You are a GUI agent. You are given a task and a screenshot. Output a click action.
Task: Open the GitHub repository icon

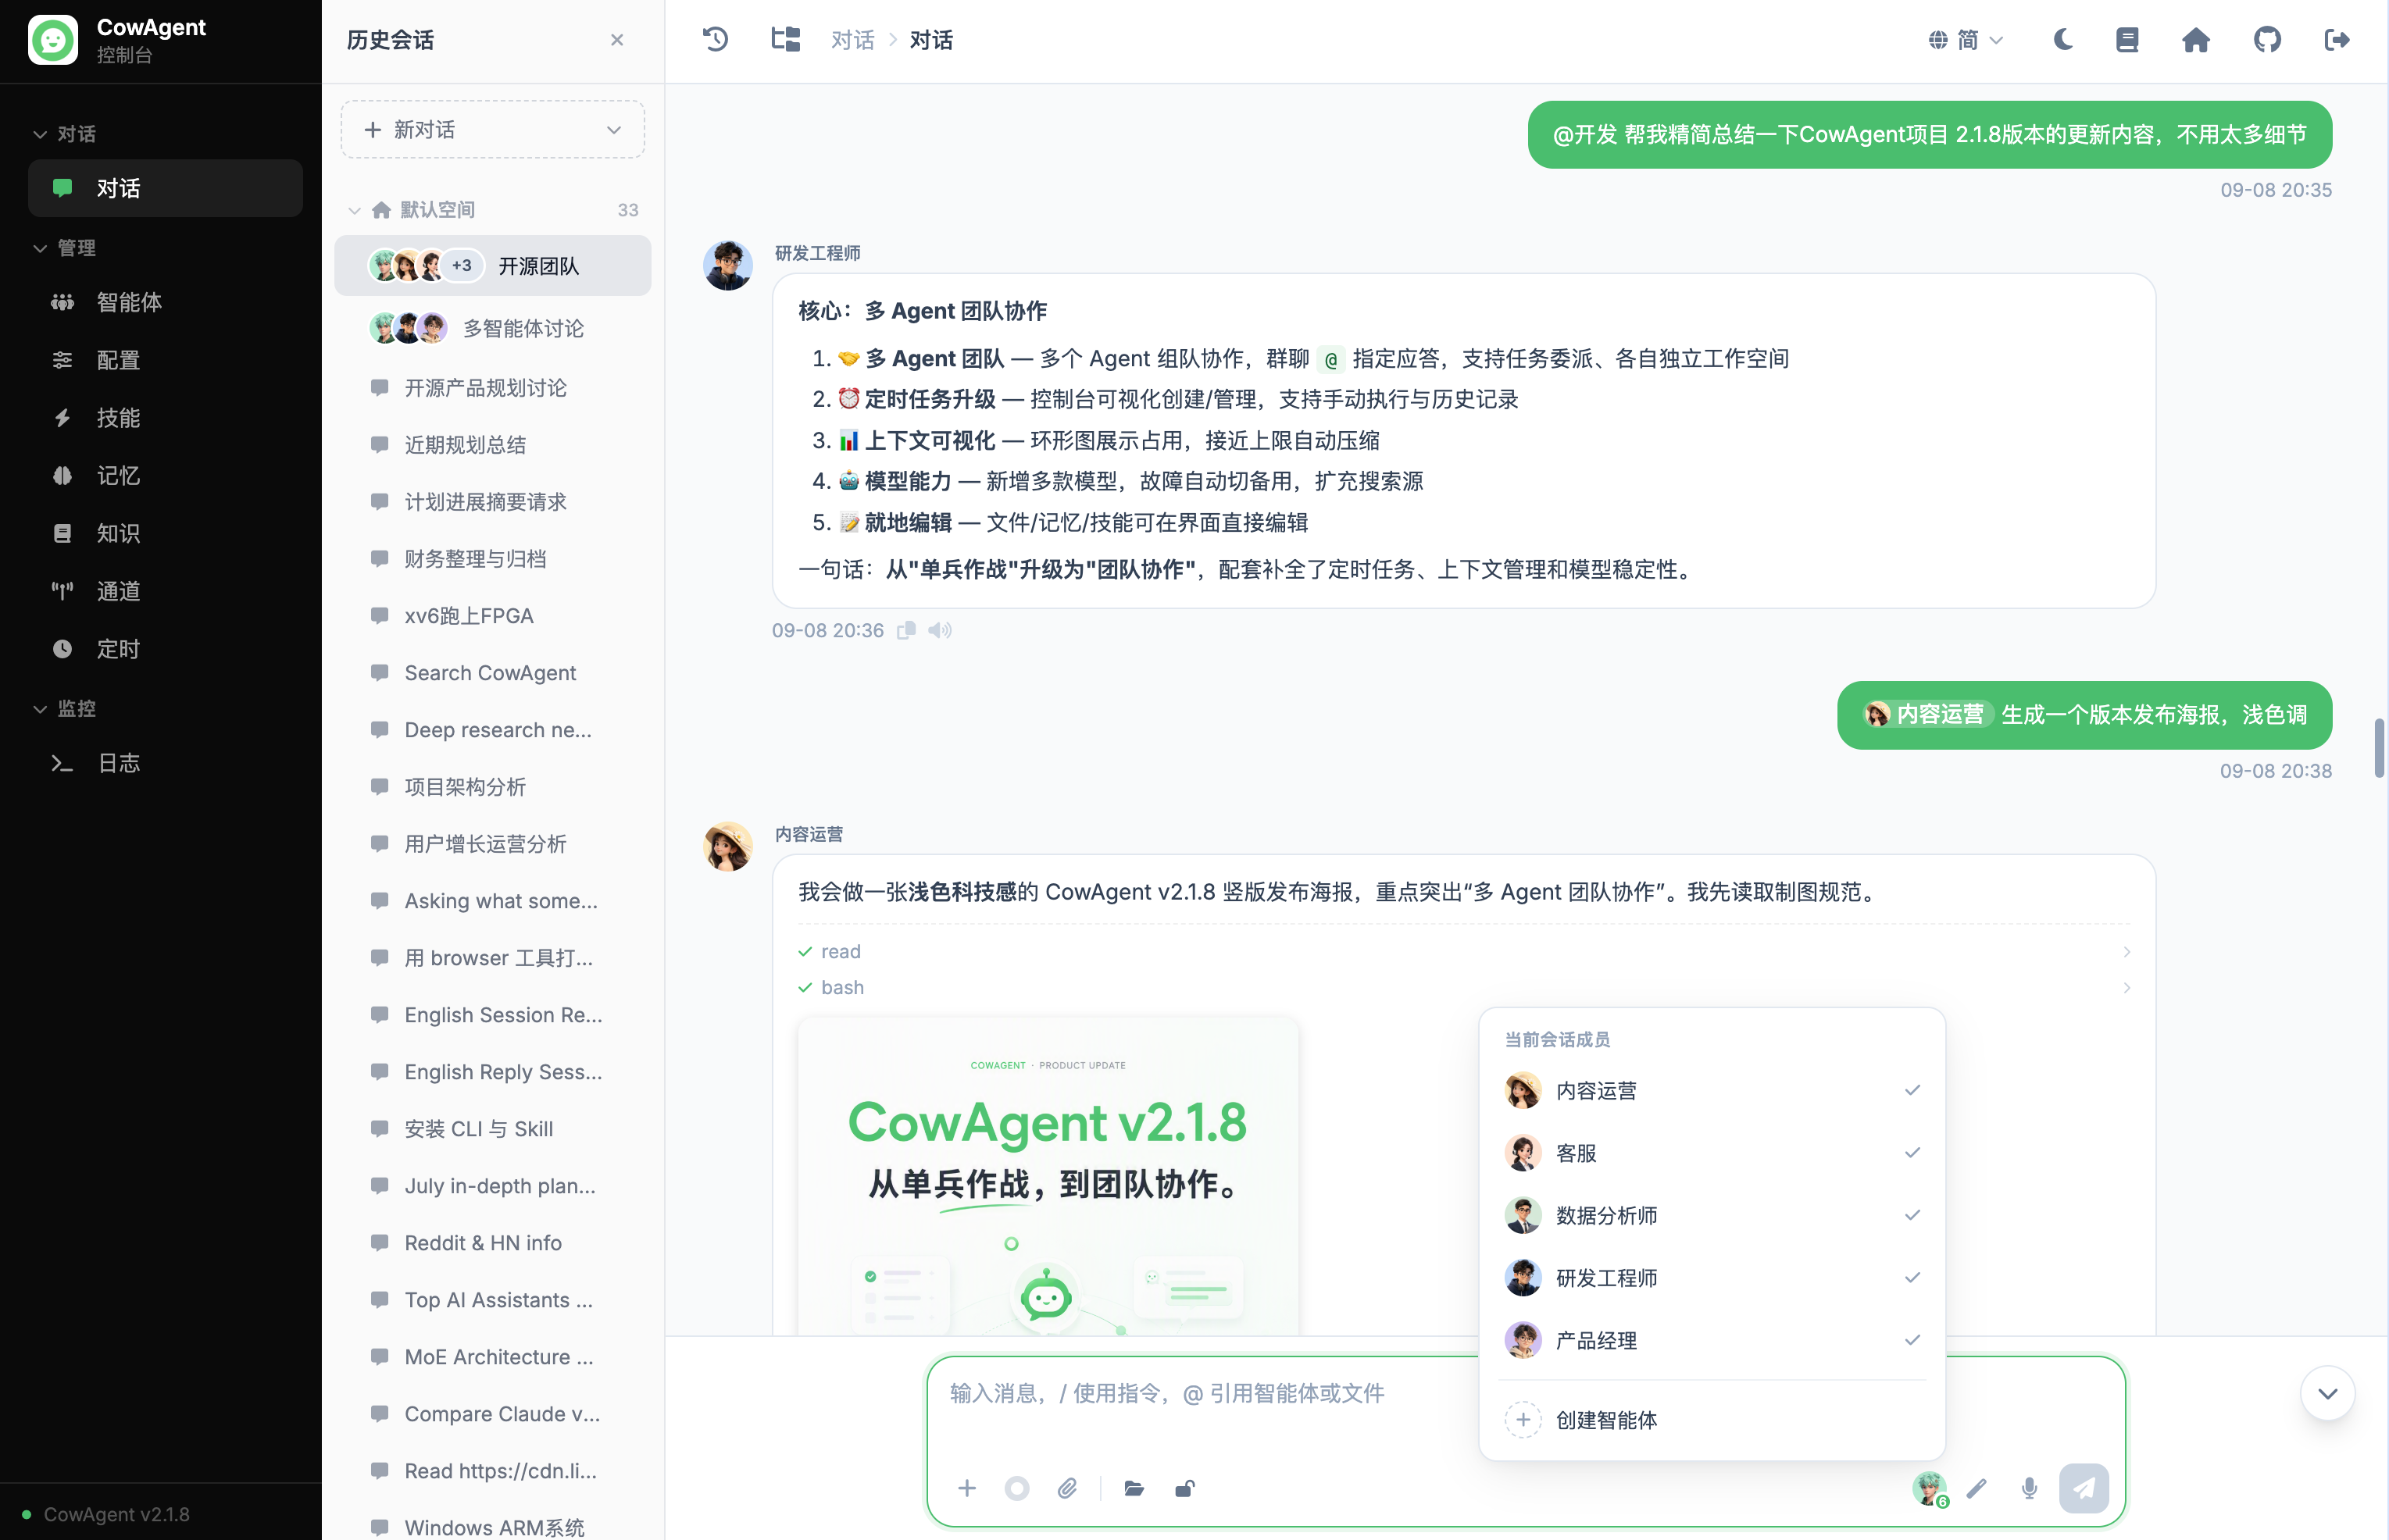tap(2267, 40)
